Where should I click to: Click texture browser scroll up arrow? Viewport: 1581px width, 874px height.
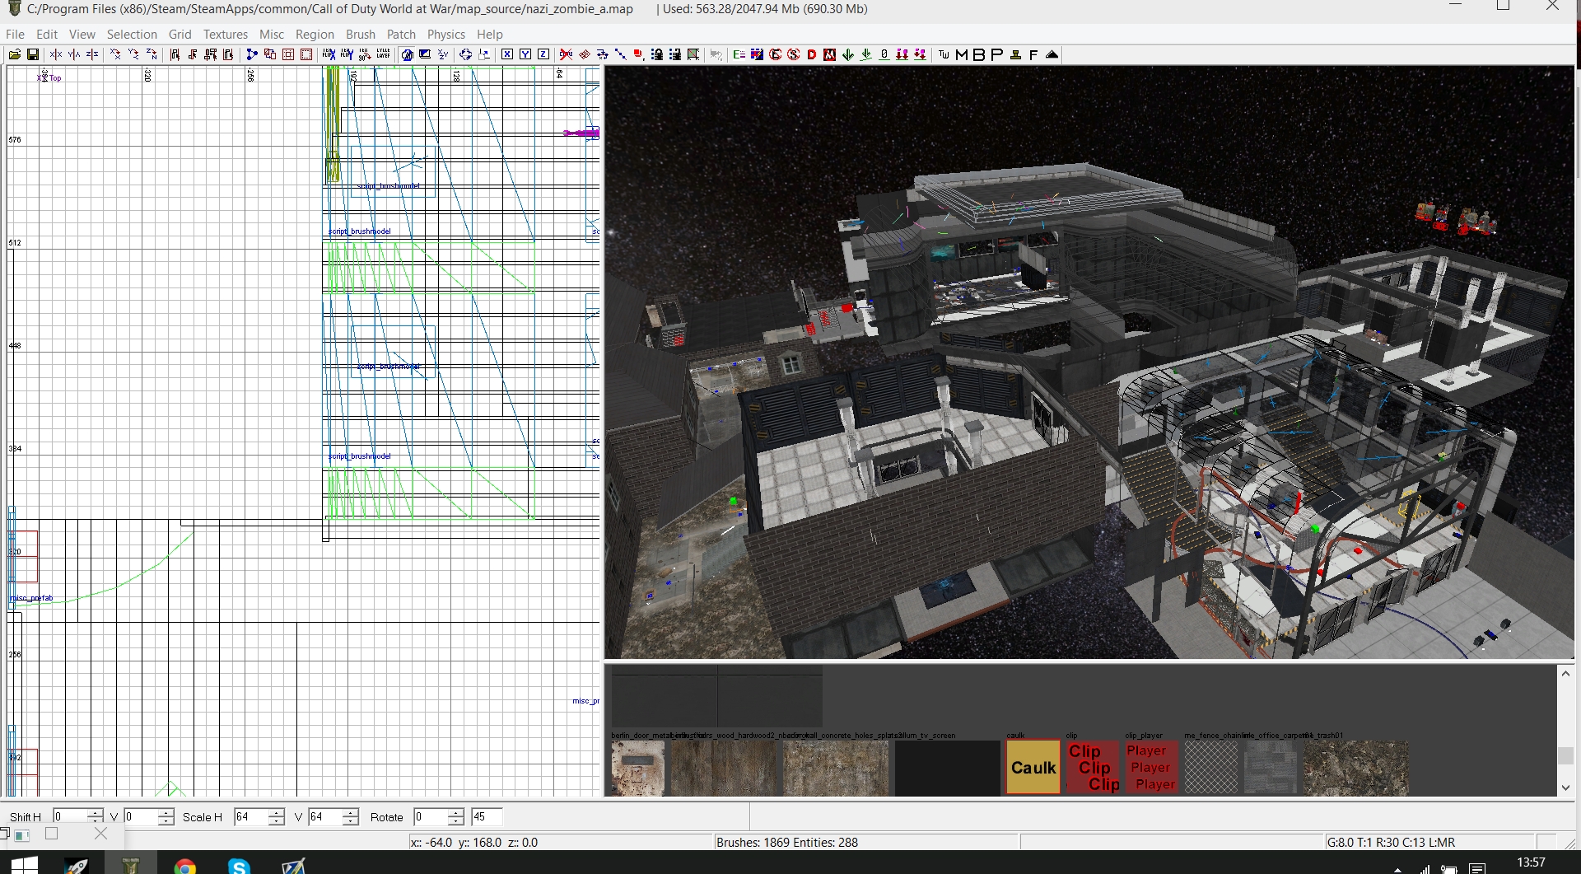pos(1565,673)
